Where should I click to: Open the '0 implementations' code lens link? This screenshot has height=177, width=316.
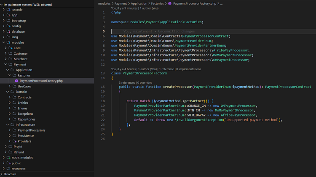[188, 69]
